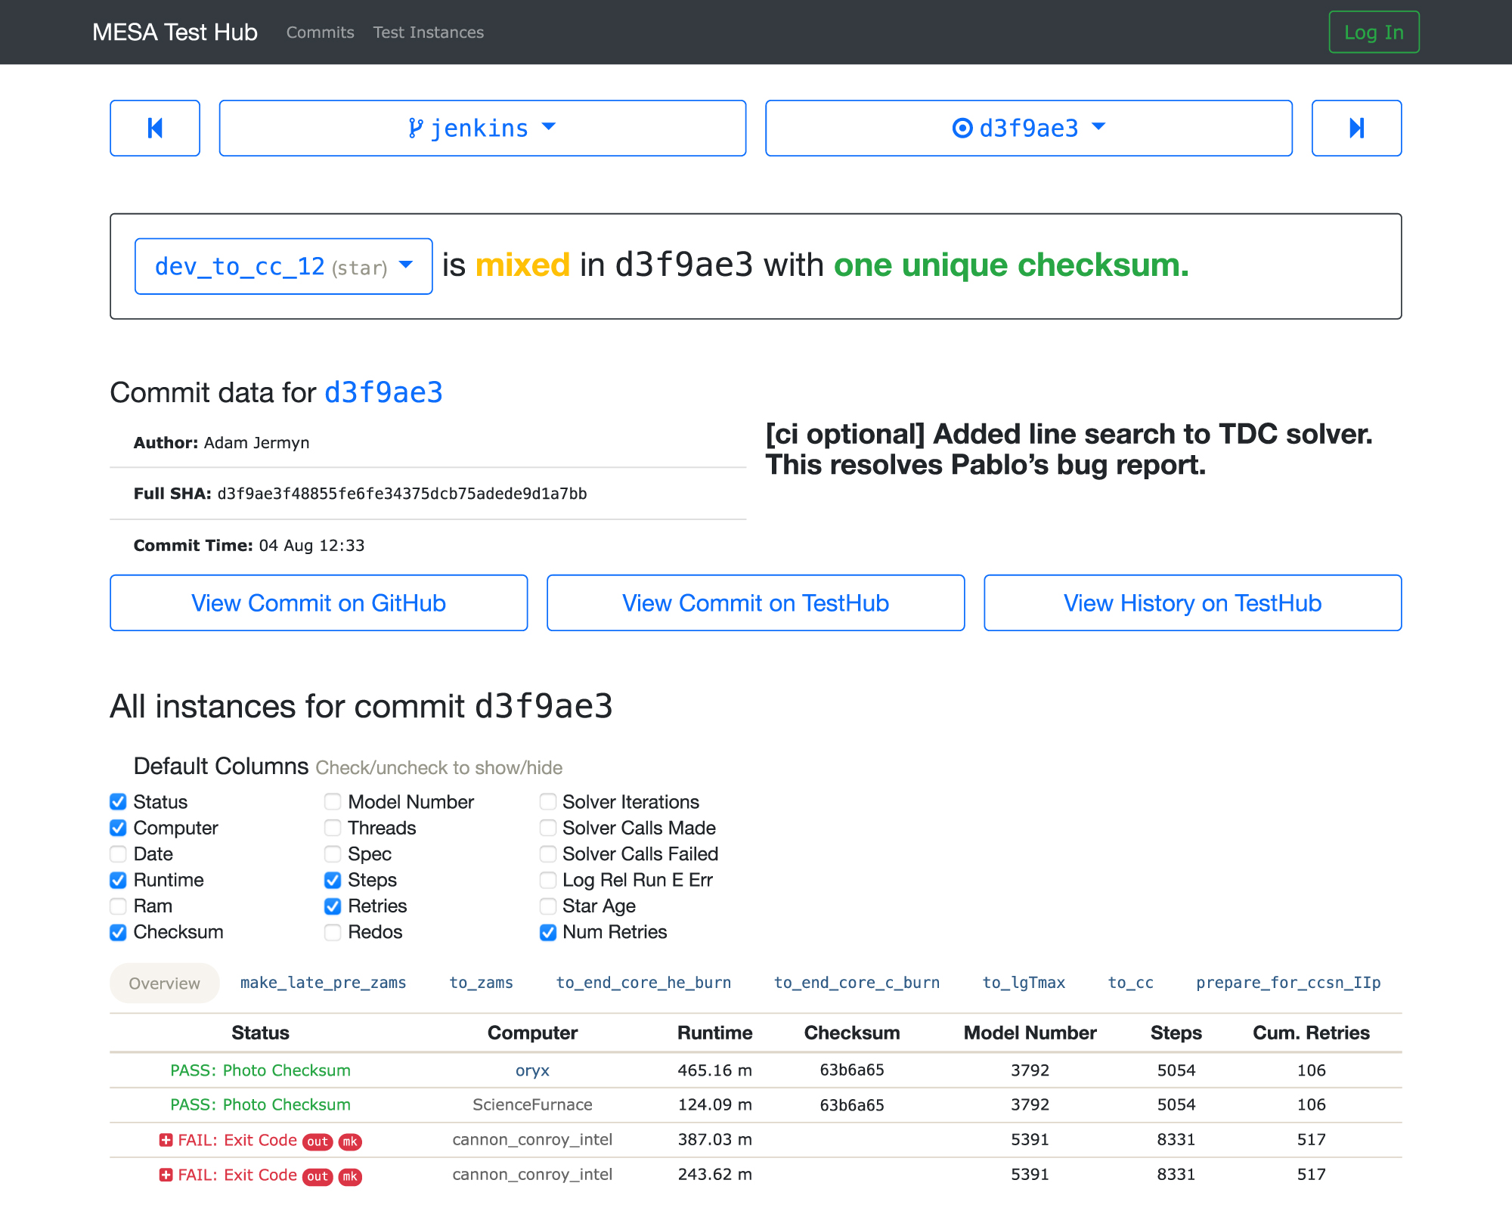Viewport: 1512px width, 1211px height.
Task: Click View Commit on GitHub button
Action: click(x=318, y=602)
